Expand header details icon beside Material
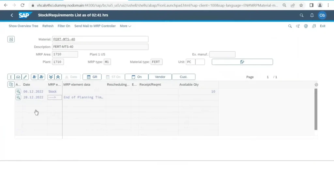The width and height of the screenshot is (334, 170). point(11,39)
